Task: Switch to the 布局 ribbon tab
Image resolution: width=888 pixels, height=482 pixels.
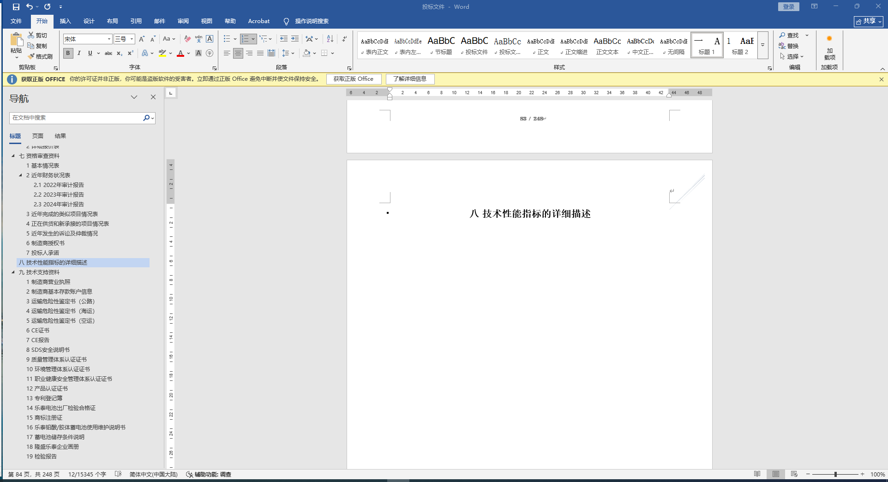Action: (113, 21)
